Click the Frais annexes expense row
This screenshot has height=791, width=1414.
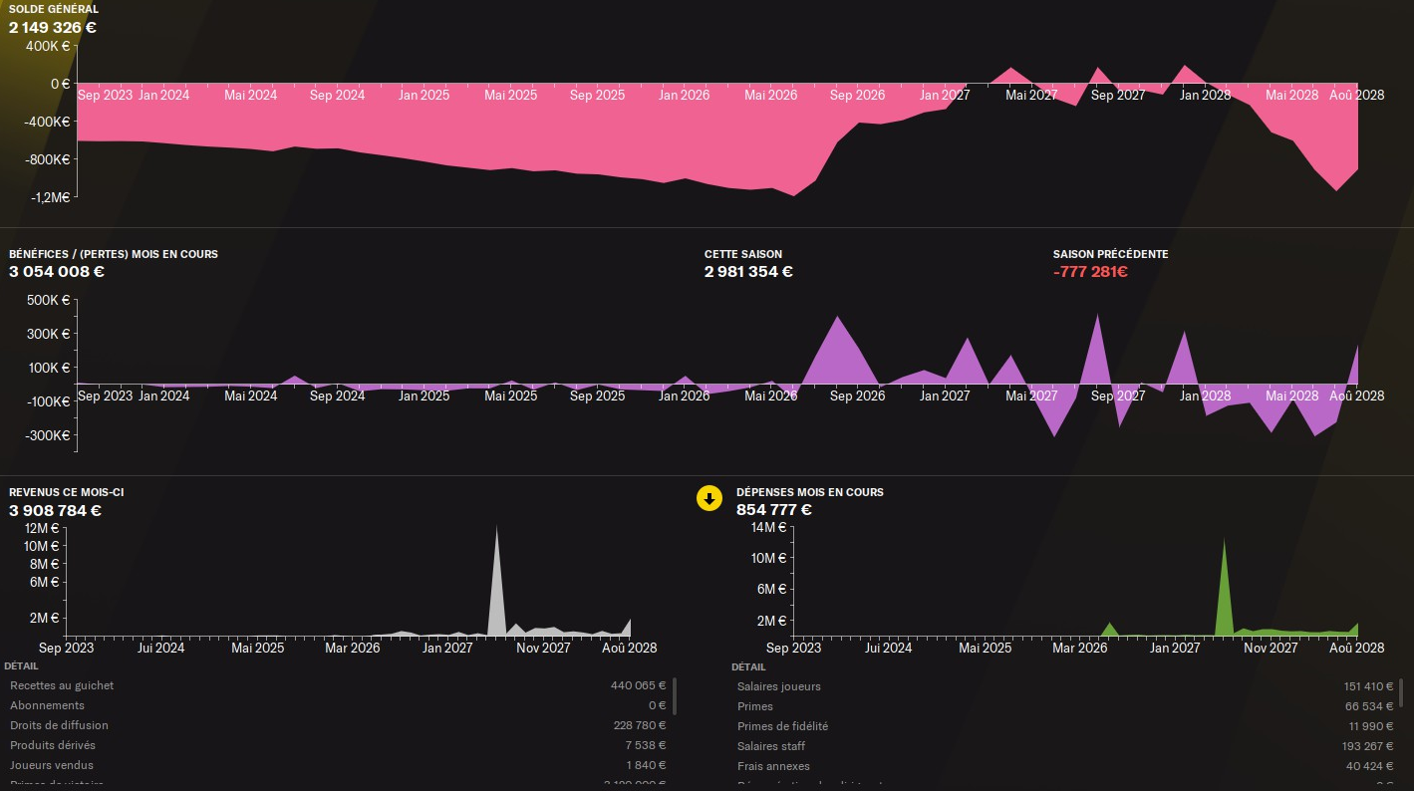click(x=1064, y=766)
